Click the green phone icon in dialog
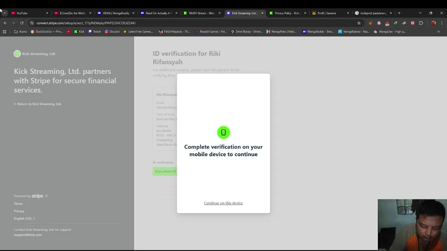 (223, 132)
